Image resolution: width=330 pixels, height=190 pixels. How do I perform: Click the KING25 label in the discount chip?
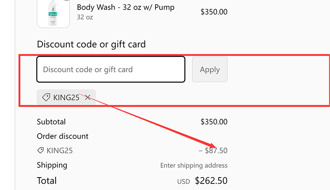[x=66, y=97]
